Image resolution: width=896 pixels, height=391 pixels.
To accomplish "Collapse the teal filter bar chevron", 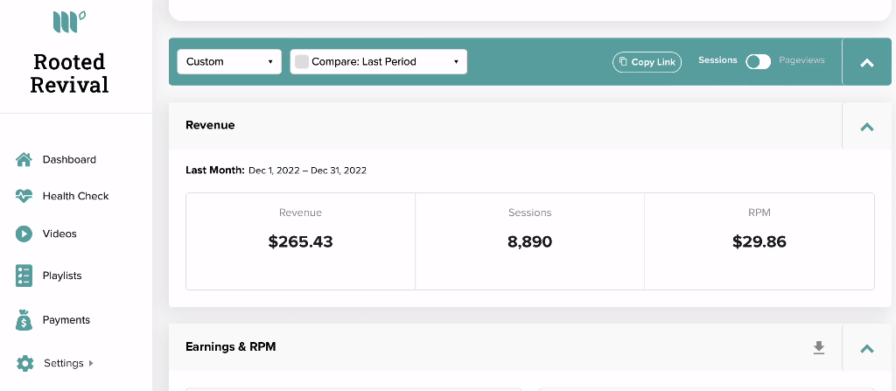I will point(867,63).
